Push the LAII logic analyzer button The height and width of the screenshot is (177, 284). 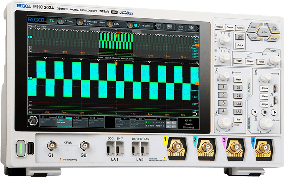pos(238,111)
